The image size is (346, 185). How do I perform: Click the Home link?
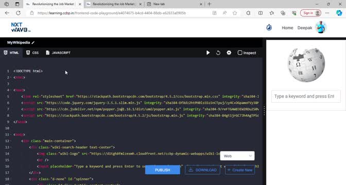(x=287, y=28)
